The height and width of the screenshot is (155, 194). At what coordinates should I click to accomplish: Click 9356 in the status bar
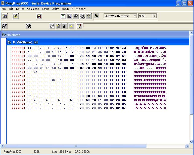[36, 152]
